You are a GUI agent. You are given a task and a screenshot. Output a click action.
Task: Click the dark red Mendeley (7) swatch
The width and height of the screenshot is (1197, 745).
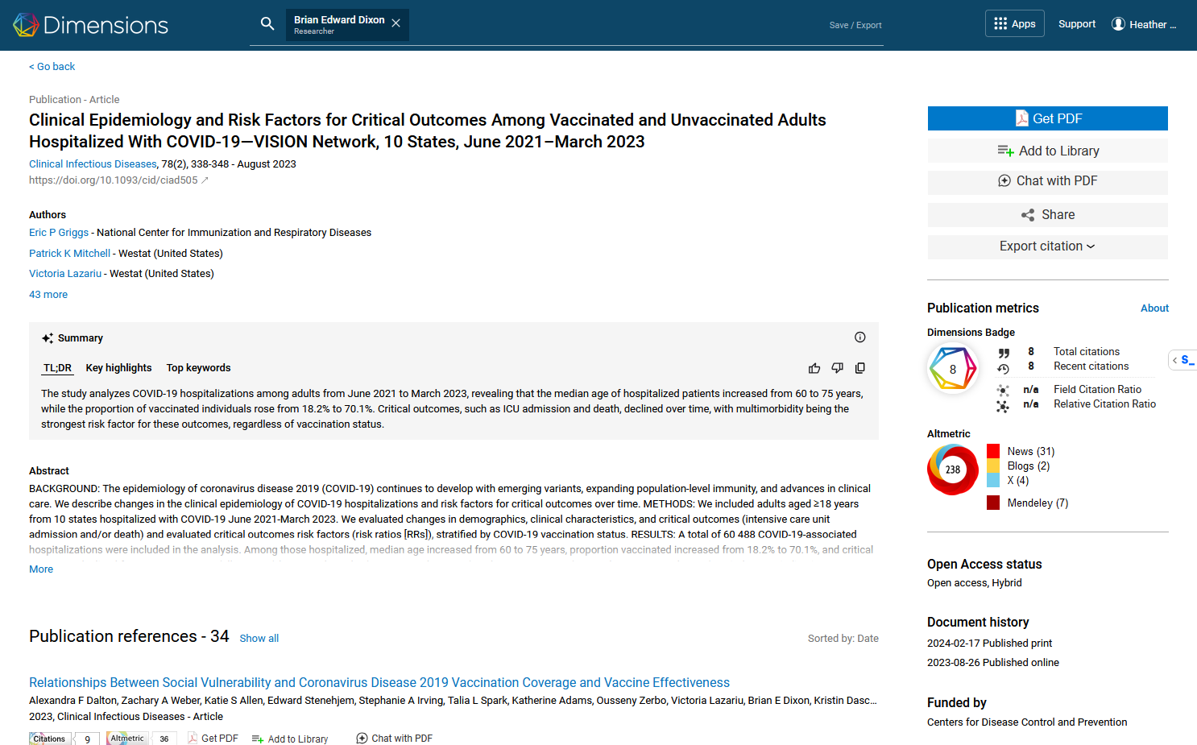(993, 503)
